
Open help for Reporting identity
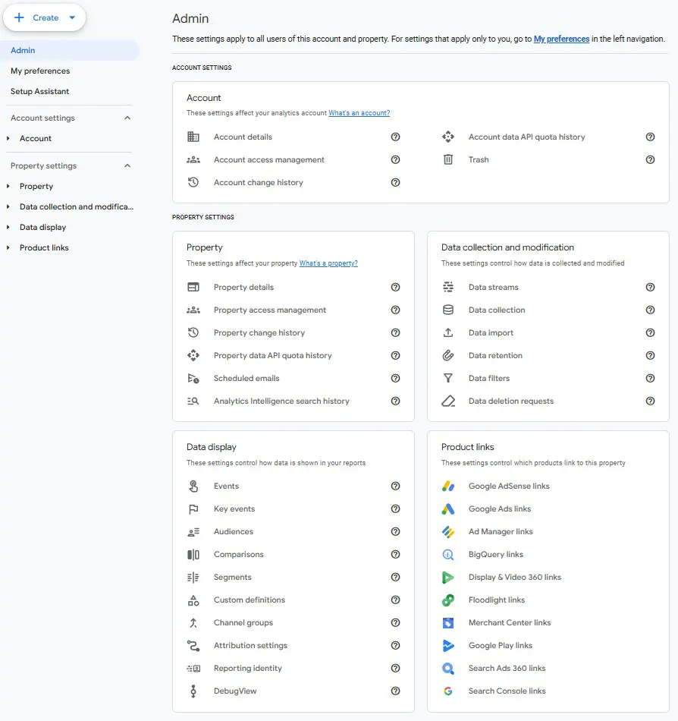click(x=396, y=669)
